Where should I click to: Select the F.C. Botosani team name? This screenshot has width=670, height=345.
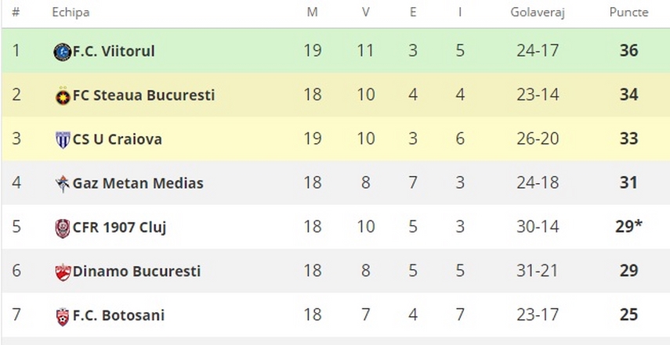(118, 315)
